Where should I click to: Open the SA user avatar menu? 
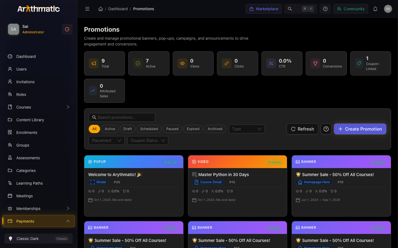[x=388, y=9]
